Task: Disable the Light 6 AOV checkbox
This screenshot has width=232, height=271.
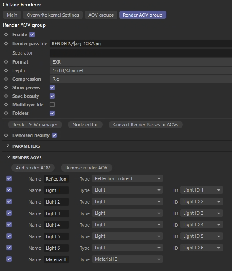Action: pos(9,248)
